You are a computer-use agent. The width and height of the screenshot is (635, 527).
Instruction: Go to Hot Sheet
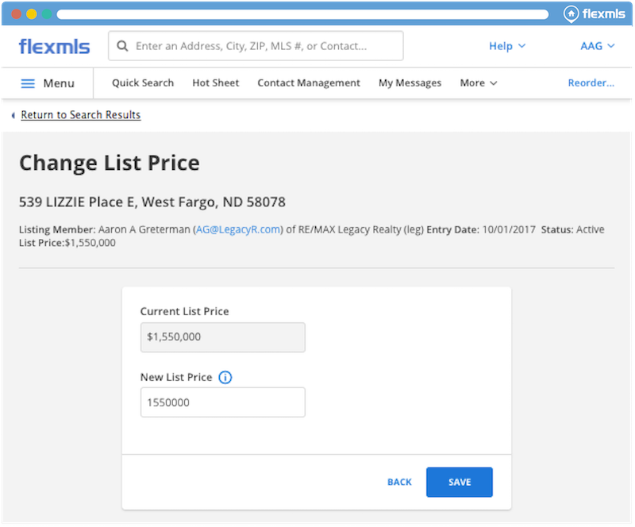(x=215, y=83)
